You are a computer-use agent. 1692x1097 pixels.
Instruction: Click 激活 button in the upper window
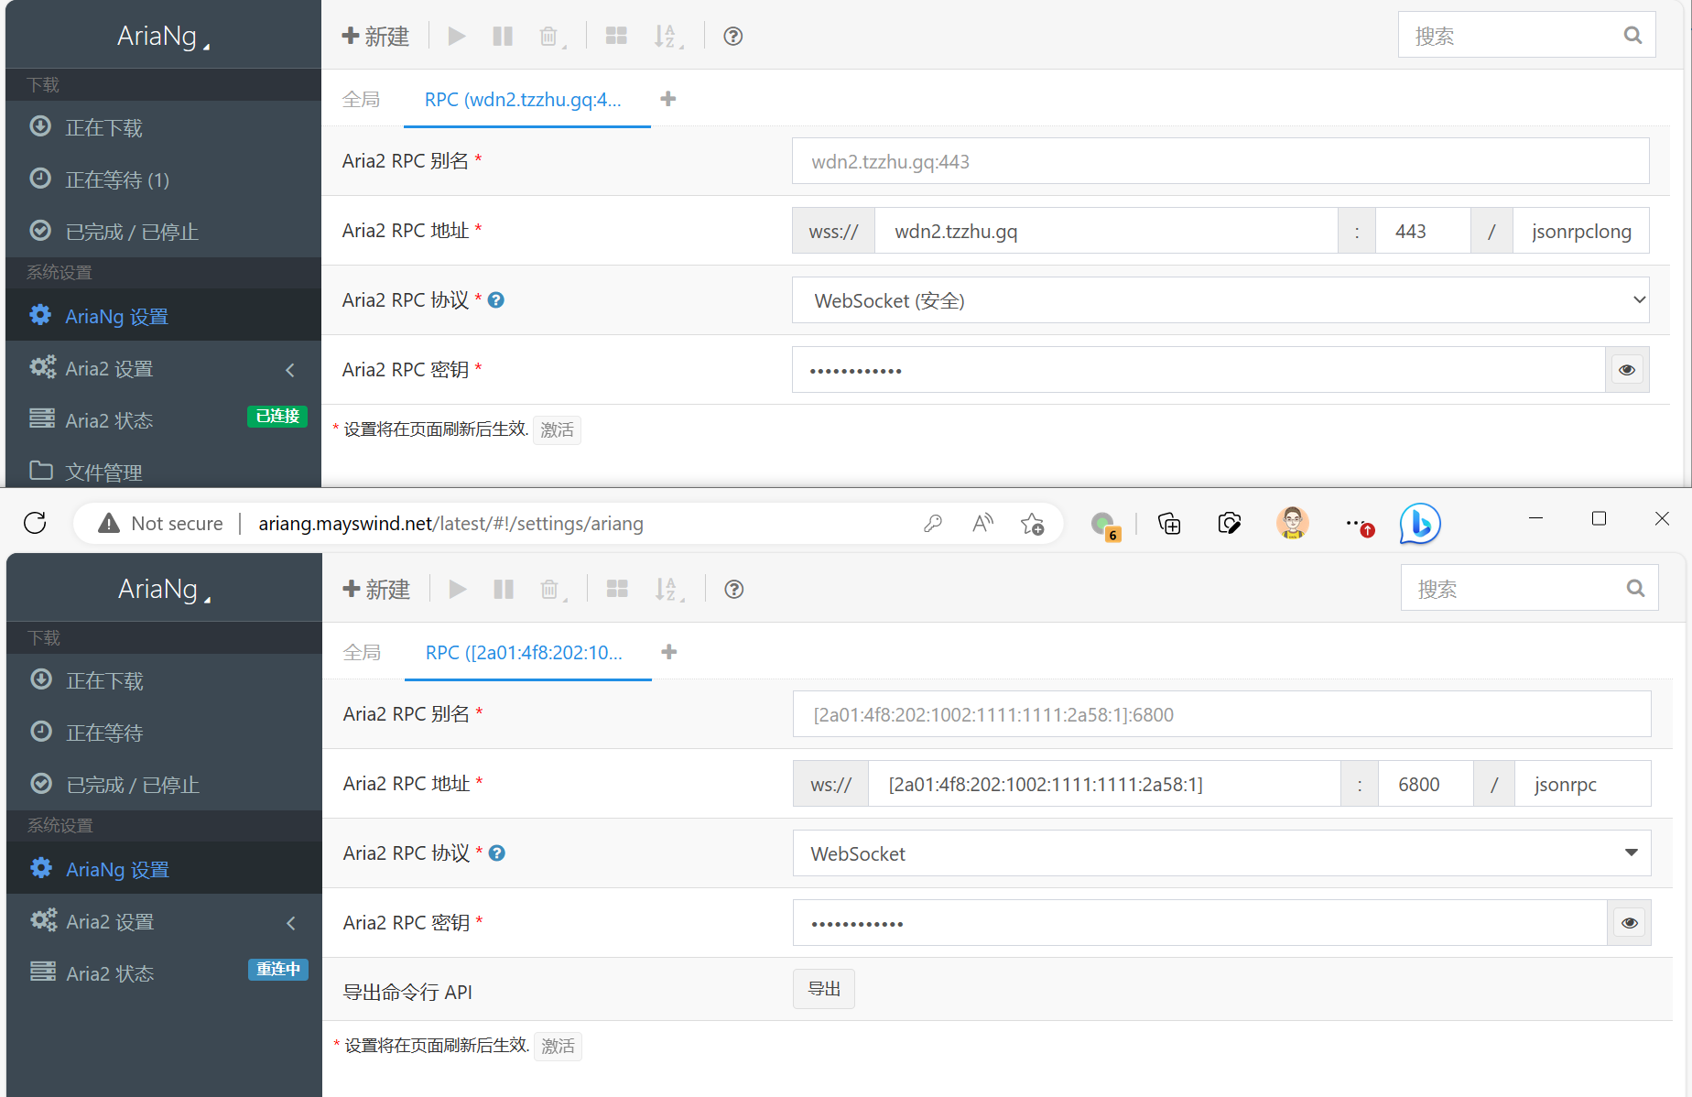click(557, 429)
